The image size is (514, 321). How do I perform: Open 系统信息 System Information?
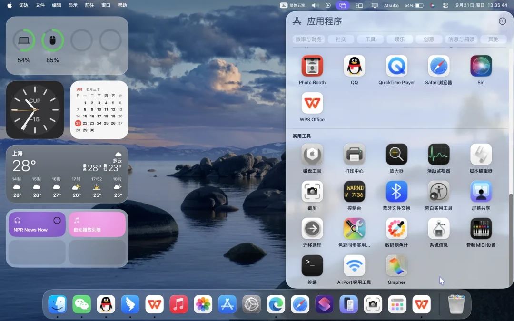click(439, 229)
